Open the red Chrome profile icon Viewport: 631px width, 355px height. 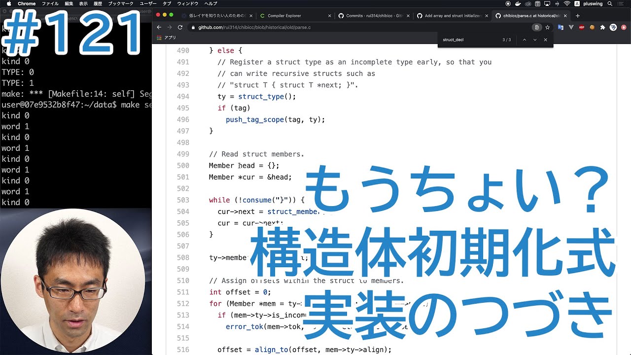pyautogui.click(x=624, y=28)
